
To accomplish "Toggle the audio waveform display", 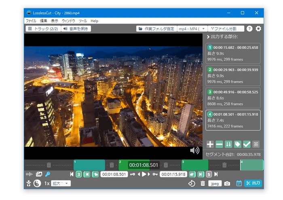I will point(29,174).
